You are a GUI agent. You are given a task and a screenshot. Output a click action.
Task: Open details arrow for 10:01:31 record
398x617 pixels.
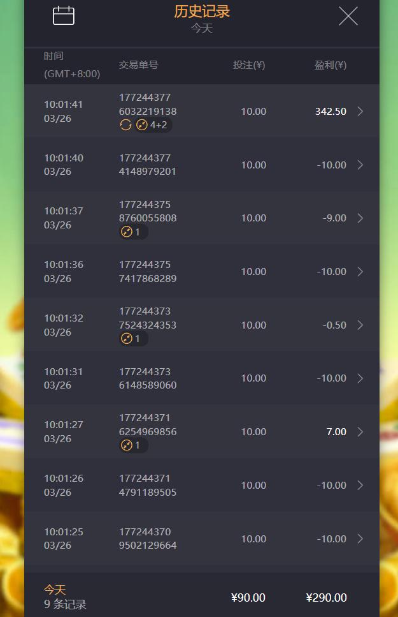pyautogui.click(x=360, y=378)
